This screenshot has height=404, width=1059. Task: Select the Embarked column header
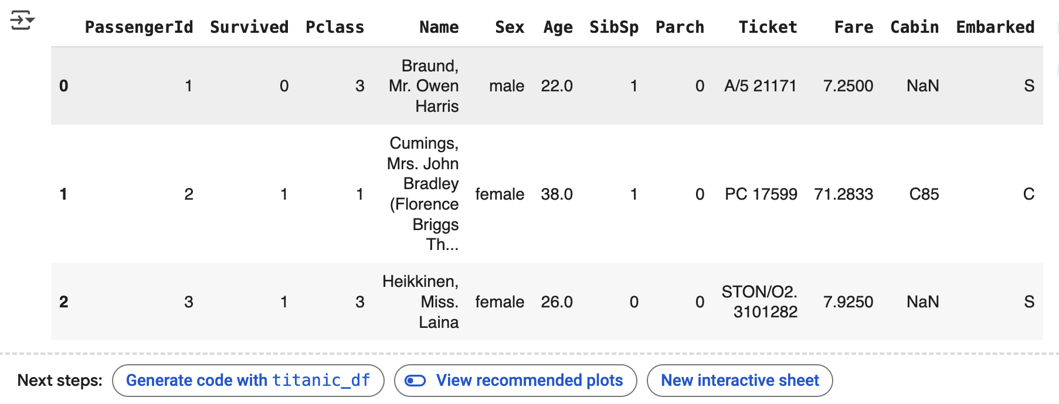(x=995, y=27)
